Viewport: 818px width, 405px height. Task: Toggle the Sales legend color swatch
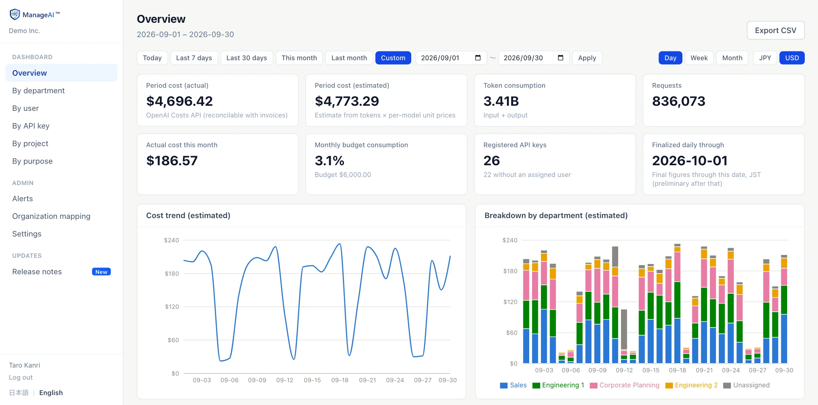[503, 385]
